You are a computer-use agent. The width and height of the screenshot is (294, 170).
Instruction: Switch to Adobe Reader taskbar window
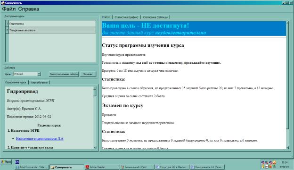[x=101, y=167]
